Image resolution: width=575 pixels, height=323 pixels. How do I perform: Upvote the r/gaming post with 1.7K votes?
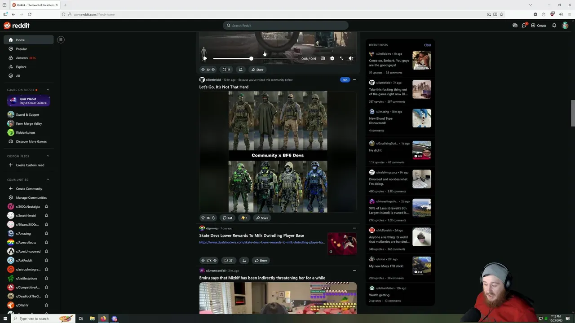click(203, 261)
